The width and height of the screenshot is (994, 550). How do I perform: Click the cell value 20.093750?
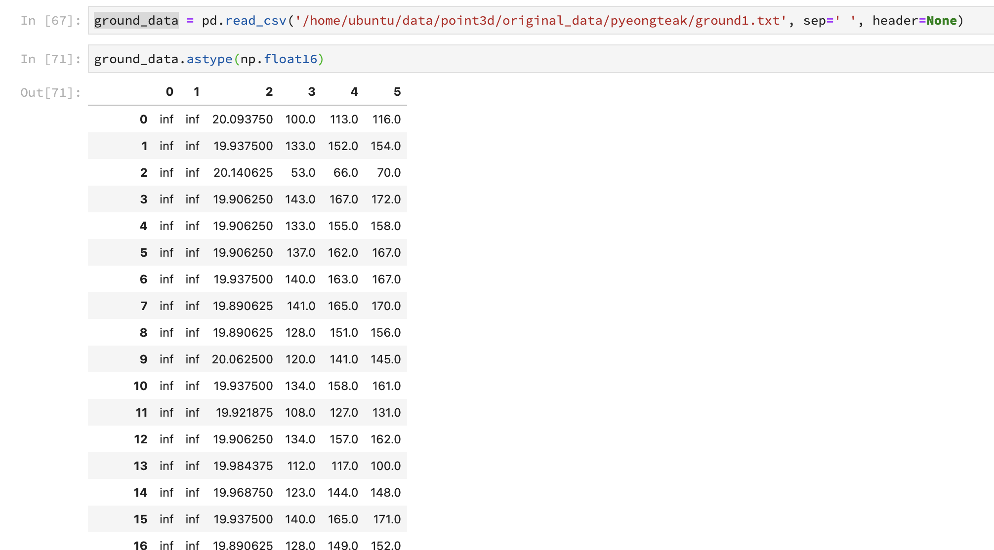[242, 119]
